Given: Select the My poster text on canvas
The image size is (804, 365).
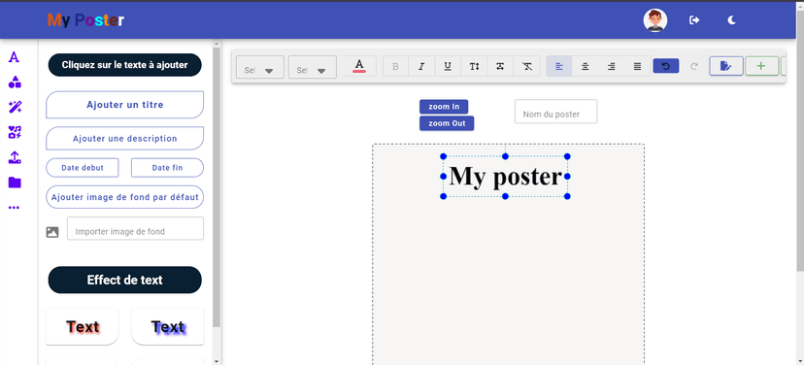Looking at the screenshot, I should click(505, 177).
